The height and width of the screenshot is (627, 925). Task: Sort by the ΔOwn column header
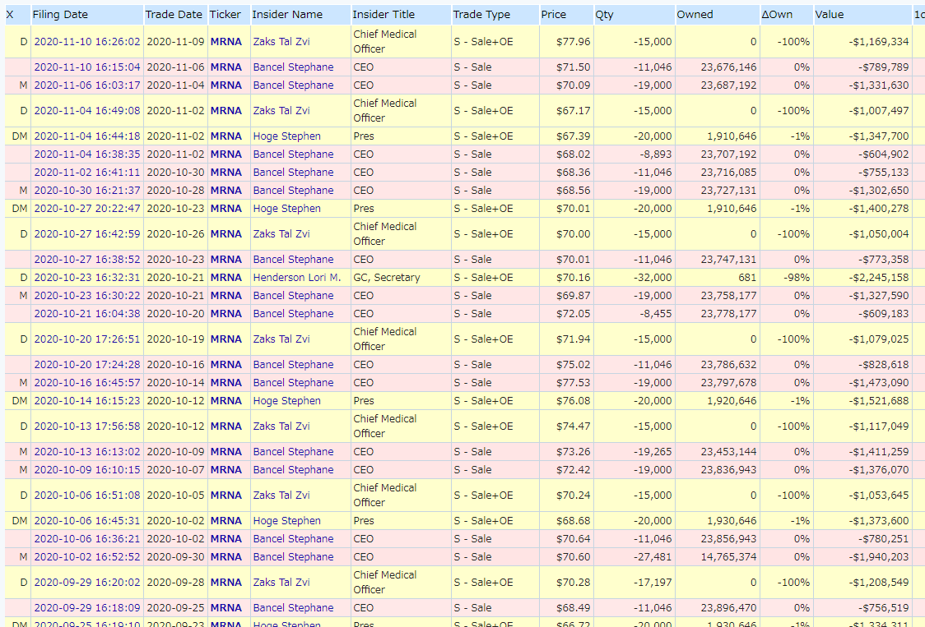[x=777, y=15]
